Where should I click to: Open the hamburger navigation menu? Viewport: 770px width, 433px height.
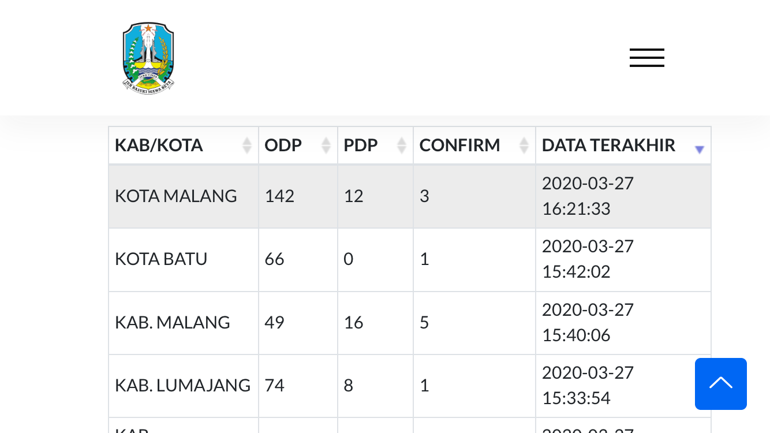point(646,58)
